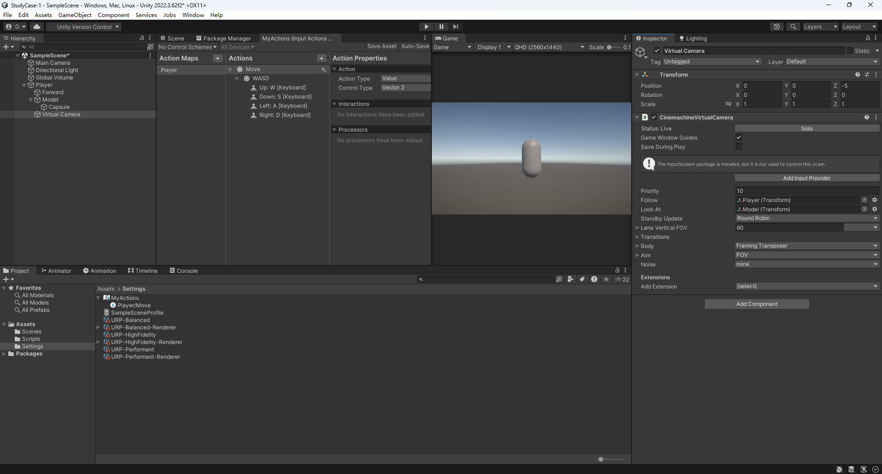Click the Step frame button
Viewport: 882px width, 474px height.
[x=455, y=27]
